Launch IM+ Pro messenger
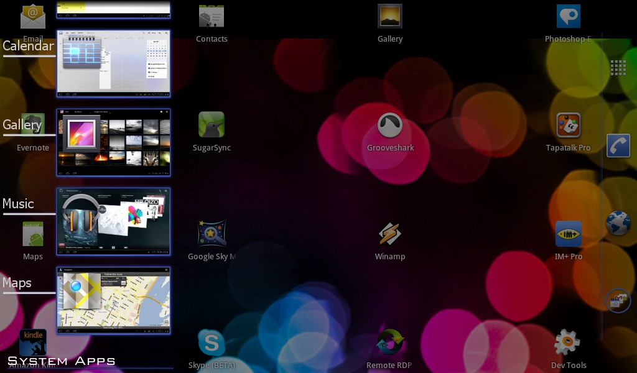Viewport: 637px width, 373px height. pyautogui.click(x=569, y=234)
